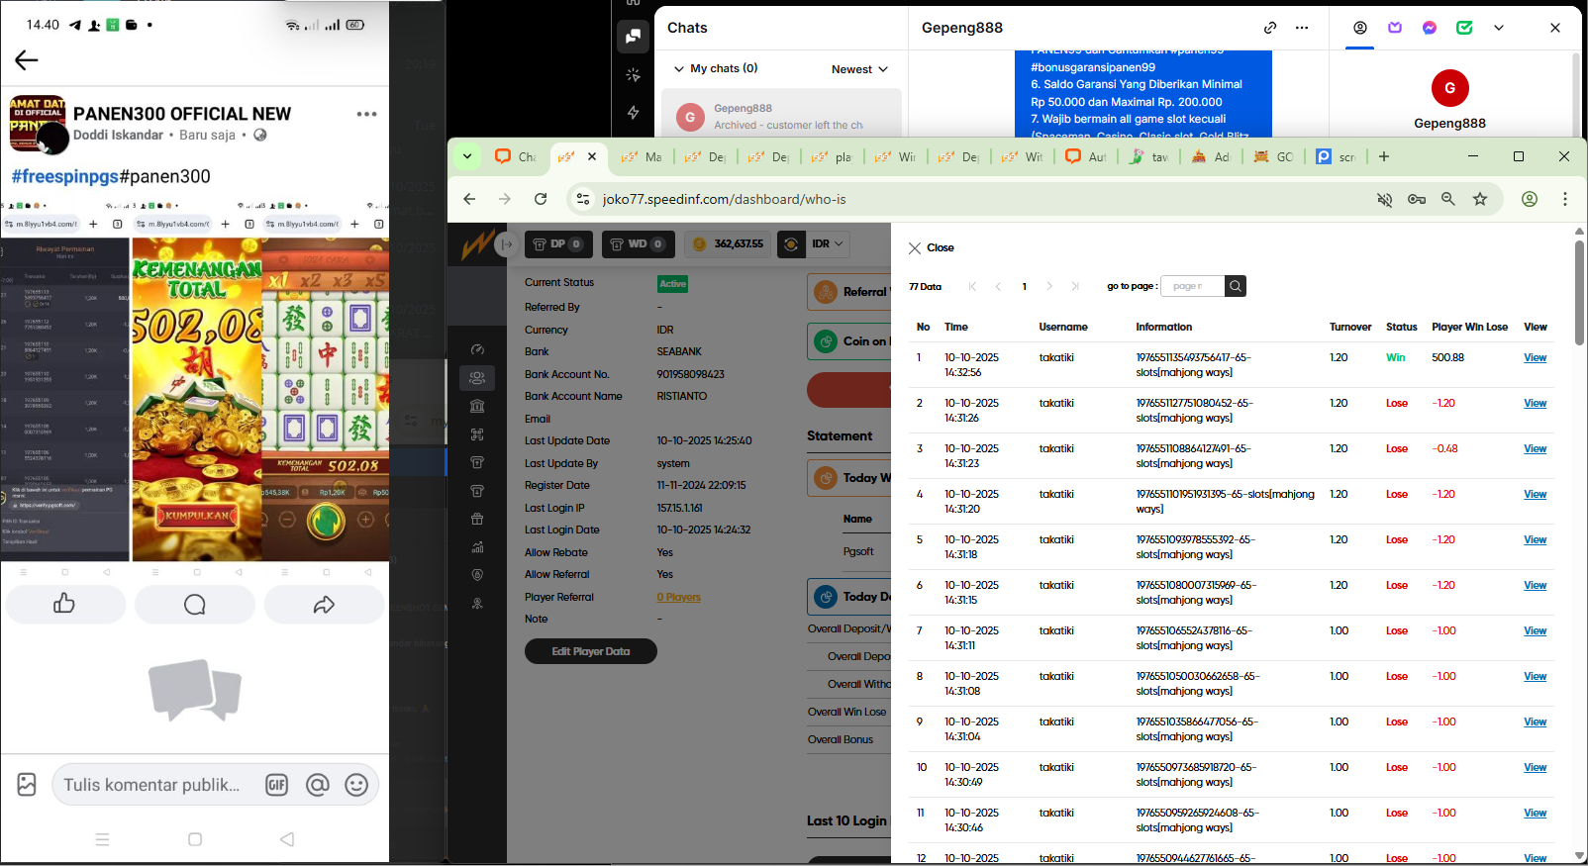Image resolution: width=1588 pixels, height=866 pixels.
Task: View details of the 14:31:11 row
Action: 1535,630
